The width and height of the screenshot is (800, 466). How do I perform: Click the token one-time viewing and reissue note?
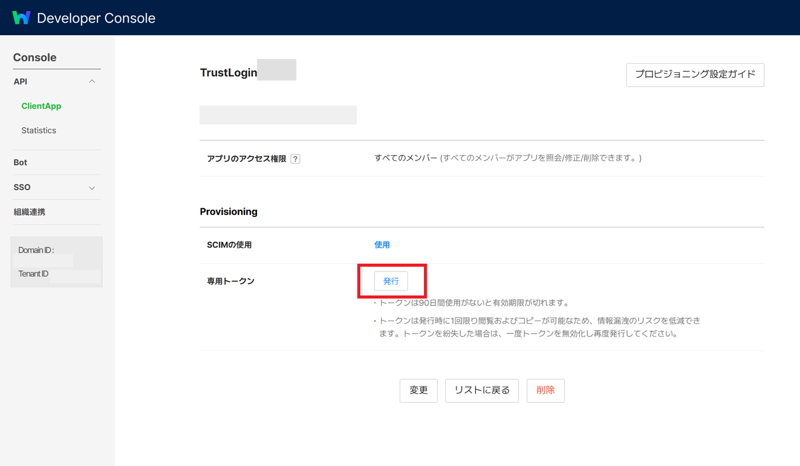pos(537,327)
